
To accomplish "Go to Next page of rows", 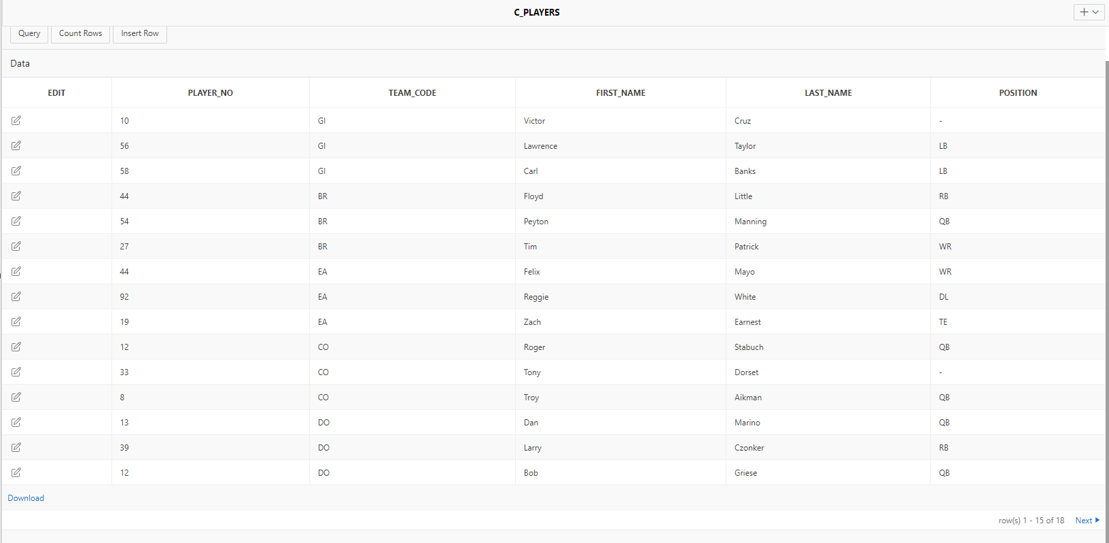I will (1087, 521).
